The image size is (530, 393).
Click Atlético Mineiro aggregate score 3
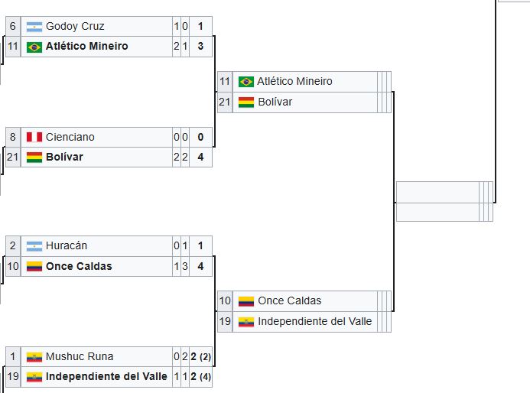[x=200, y=47]
